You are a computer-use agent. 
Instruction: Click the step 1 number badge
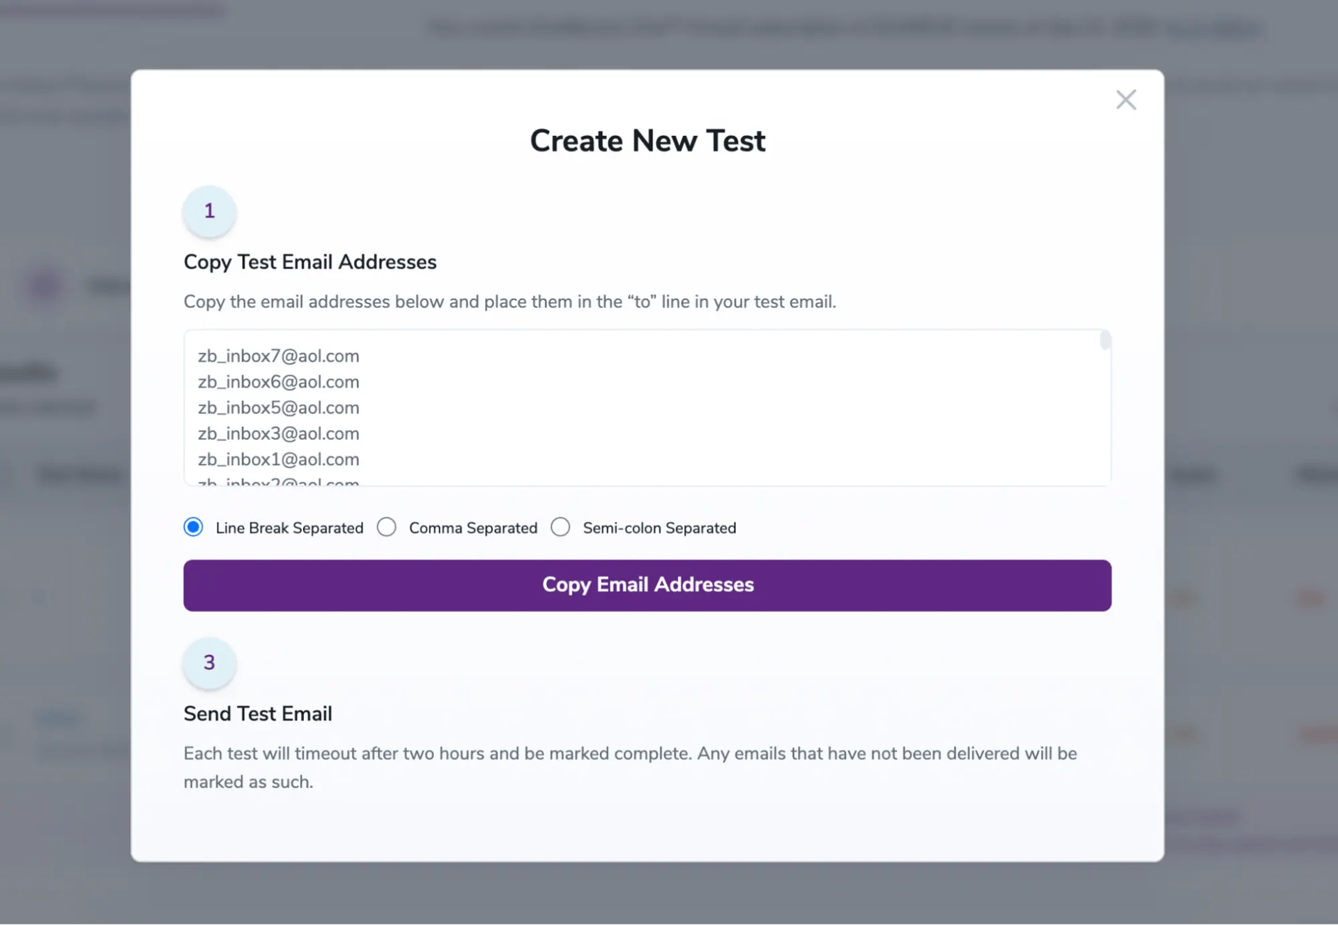coord(209,211)
